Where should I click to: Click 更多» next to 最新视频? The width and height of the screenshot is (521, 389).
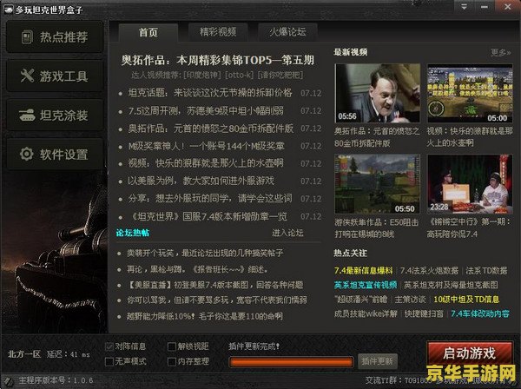pyautogui.click(x=500, y=52)
